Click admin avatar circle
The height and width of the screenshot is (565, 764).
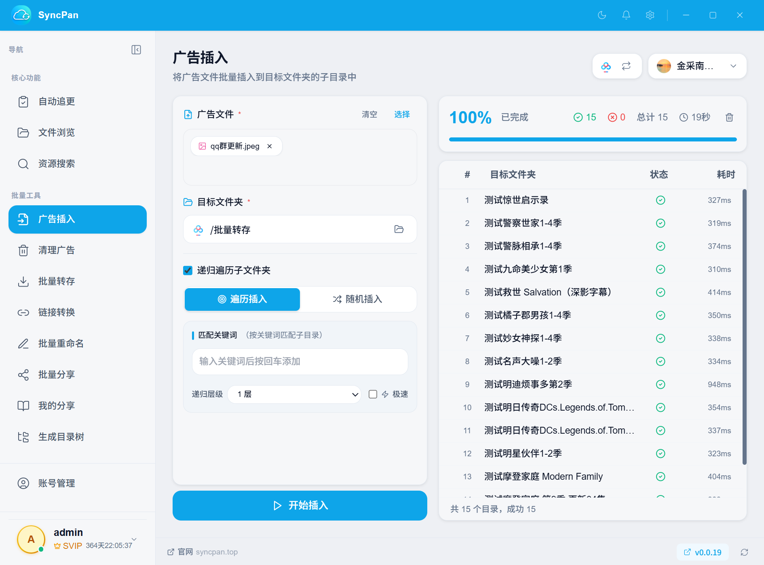pyautogui.click(x=31, y=539)
